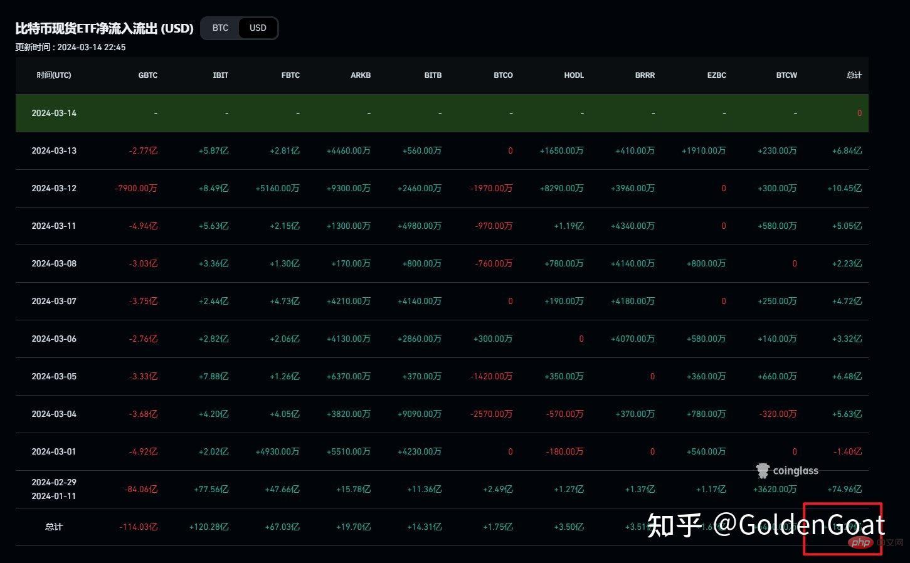
Task: Click FBTC value +4930.00万 on 2024-03-01
Action: coord(277,452)
